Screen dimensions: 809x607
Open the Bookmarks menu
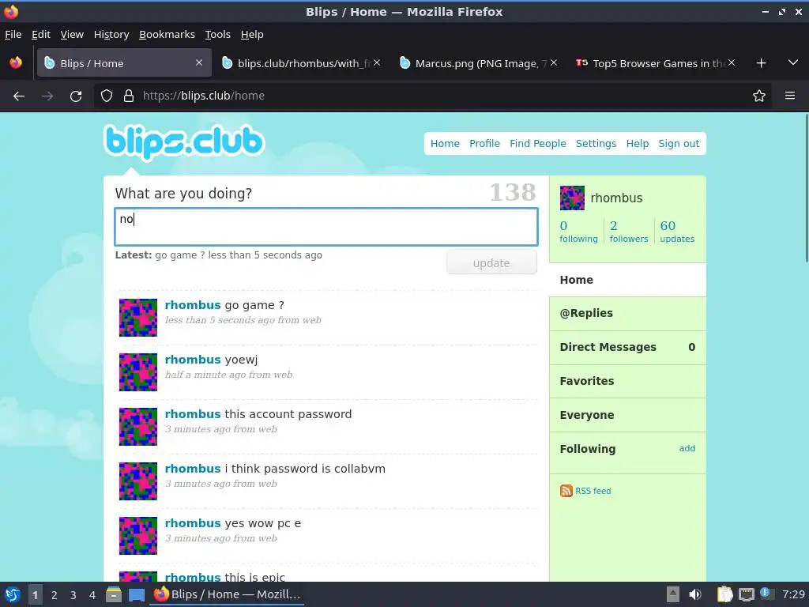pos(167,35)
